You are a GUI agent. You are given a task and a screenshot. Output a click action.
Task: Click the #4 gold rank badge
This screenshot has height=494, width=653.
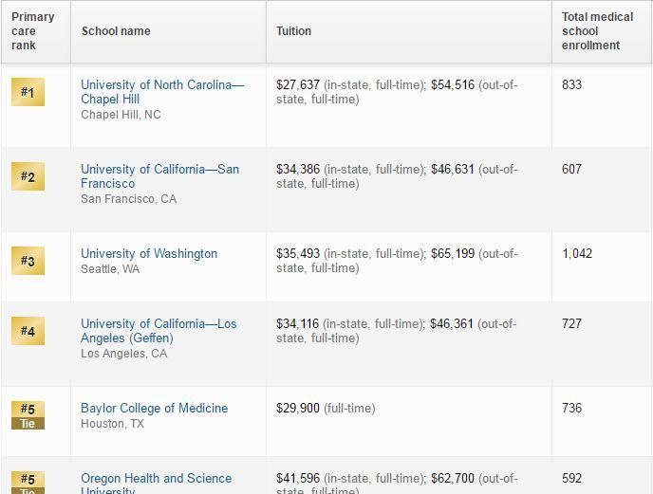click(28, 331)
